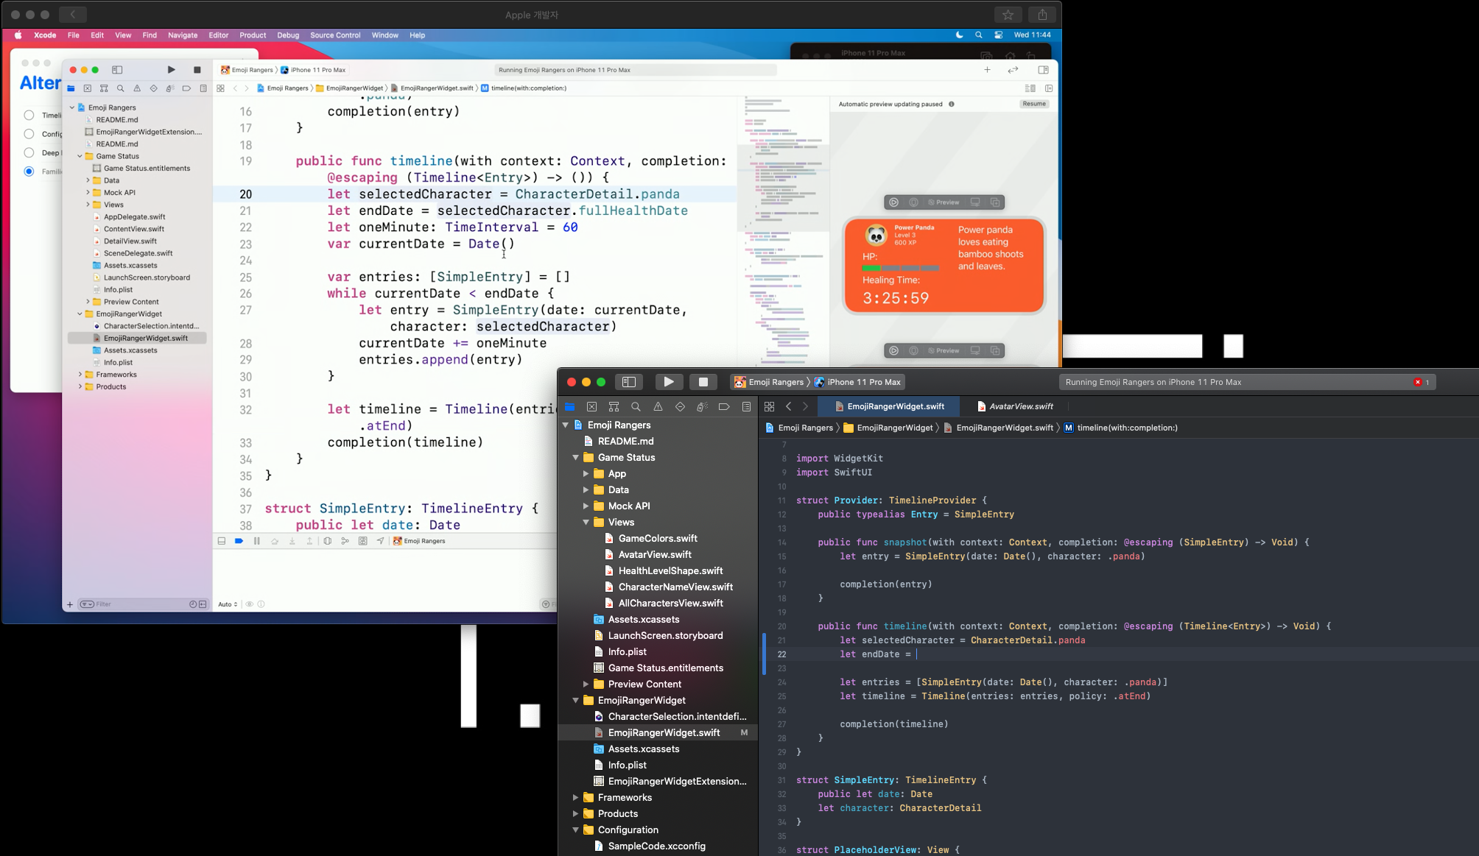Open the Find navigator with the magnifying glass
This screenshot has width=1479, height=856.
(636, 406)
